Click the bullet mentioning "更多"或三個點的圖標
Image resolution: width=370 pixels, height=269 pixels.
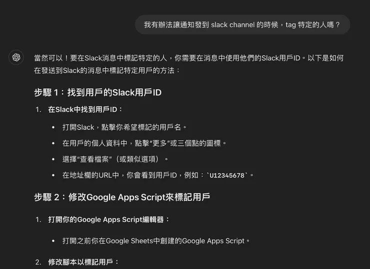pos(144,143)
